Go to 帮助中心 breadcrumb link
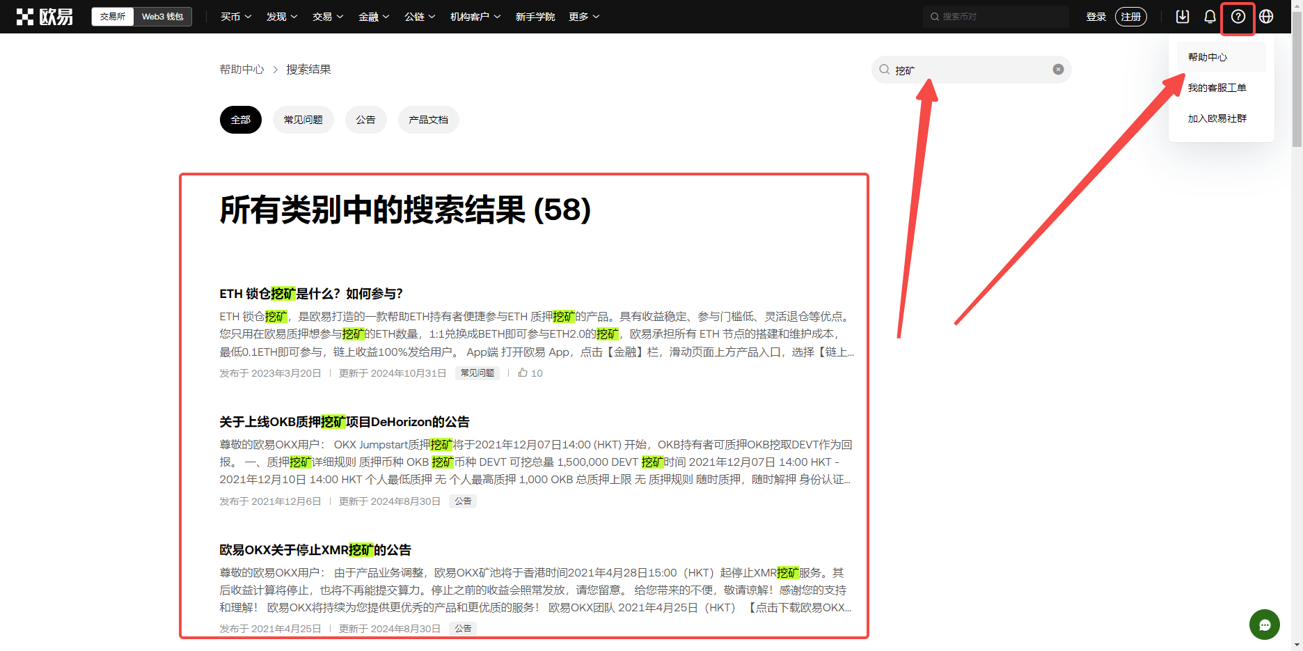 point(242,70)
